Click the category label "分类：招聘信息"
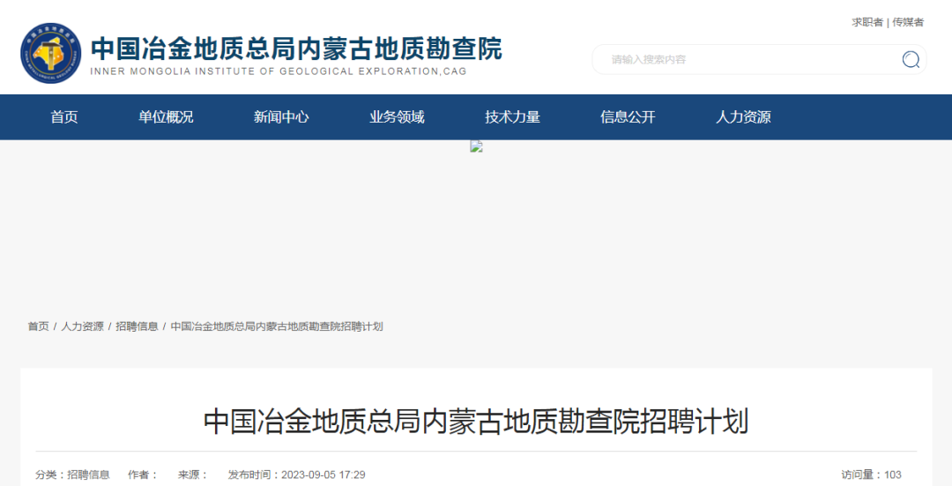 (73, 475)
